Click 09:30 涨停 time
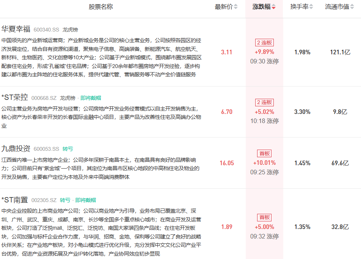 pyautogui.click(x=265, y=62)
